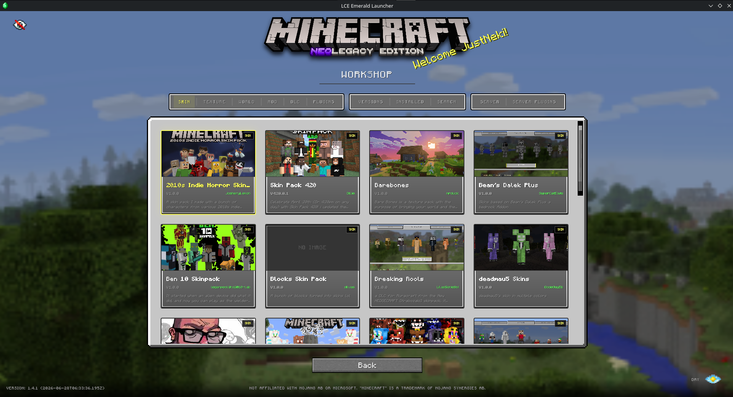733x397 pixels.
Task: Open the Server Plugins tab
Action: (x=534, y=102)
